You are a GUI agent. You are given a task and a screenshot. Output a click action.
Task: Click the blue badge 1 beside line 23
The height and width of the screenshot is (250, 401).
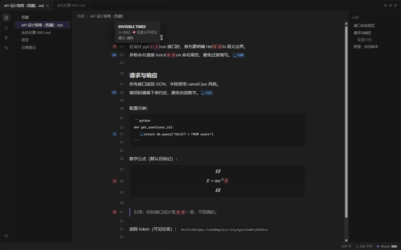click(114, 134)
